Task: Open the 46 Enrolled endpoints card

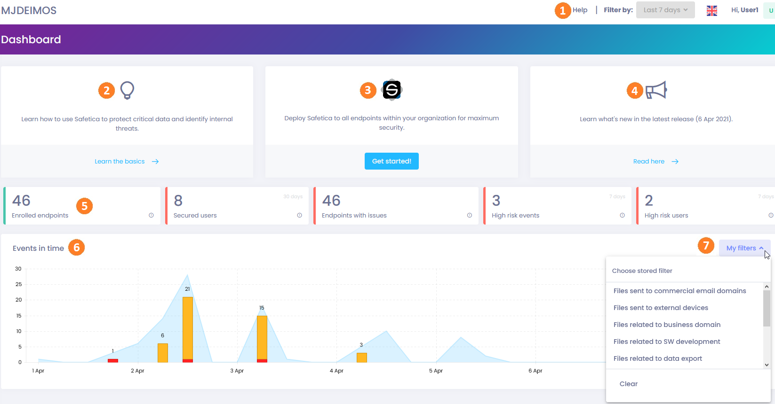Action: (x=82, y=206)
